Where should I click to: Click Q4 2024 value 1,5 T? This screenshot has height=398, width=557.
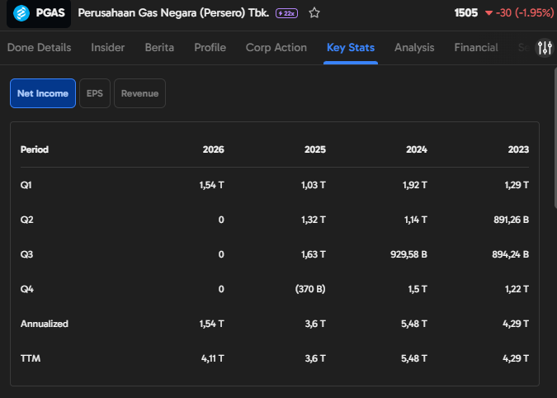(418, 289)
